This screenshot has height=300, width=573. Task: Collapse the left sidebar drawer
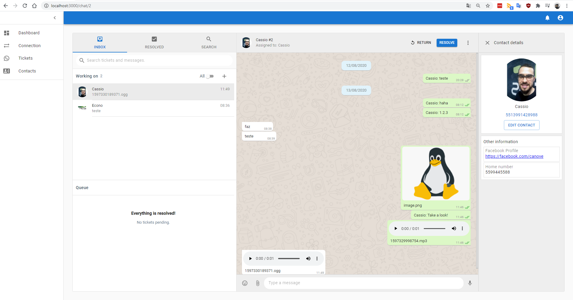pyautogui.click(x=55, y=18)
